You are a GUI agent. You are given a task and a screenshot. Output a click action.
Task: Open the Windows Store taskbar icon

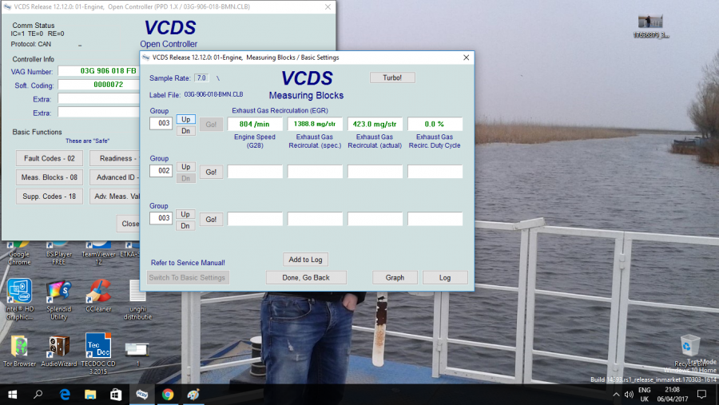116,395
